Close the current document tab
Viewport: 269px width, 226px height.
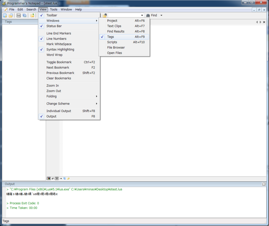click(264, 22)
